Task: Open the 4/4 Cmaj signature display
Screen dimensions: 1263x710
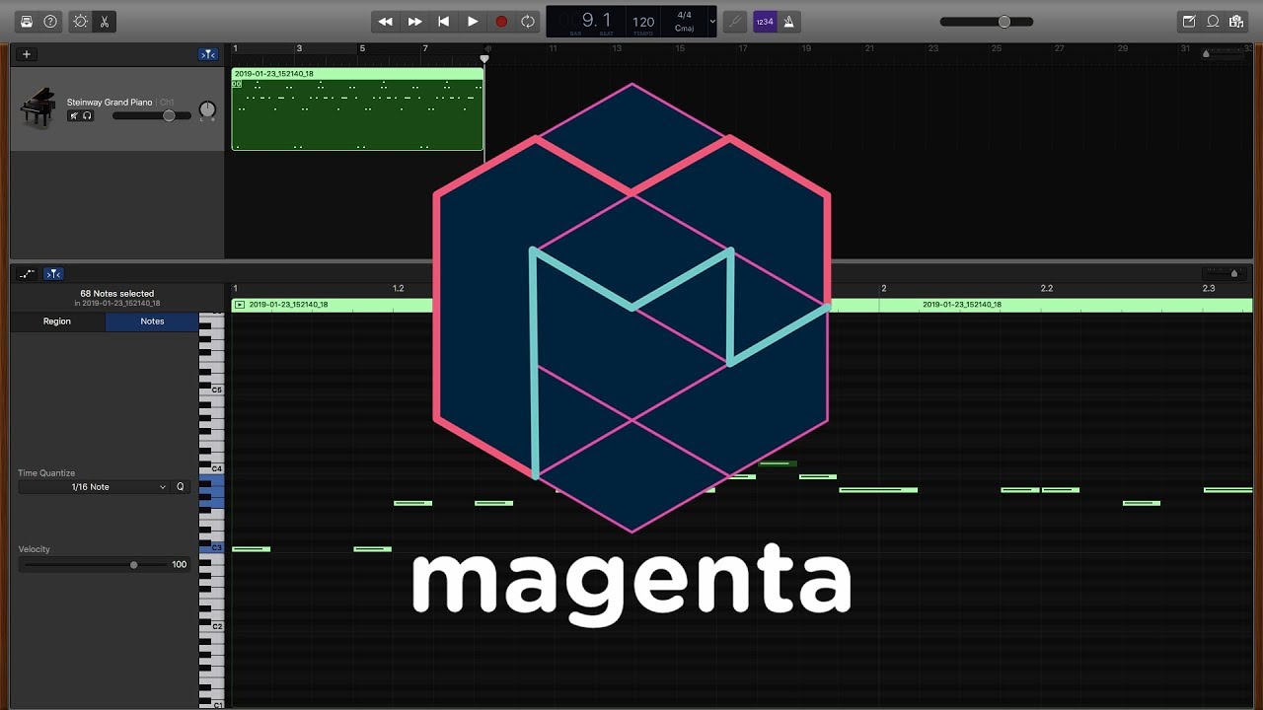Action: [684, 22]
